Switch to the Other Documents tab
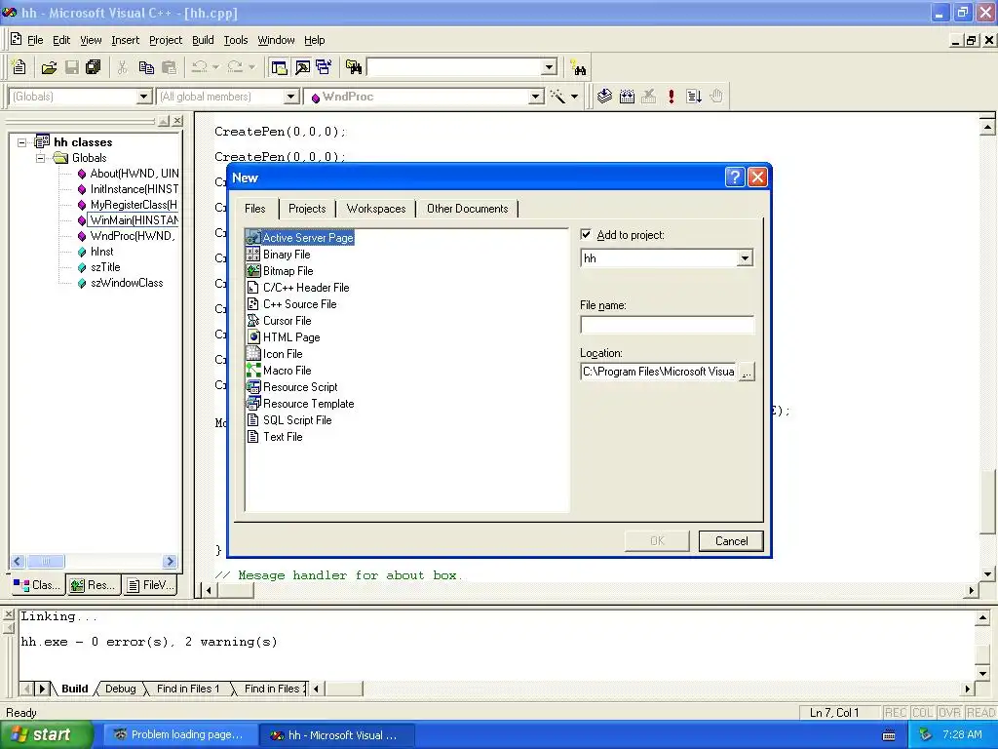 [467, 209]
